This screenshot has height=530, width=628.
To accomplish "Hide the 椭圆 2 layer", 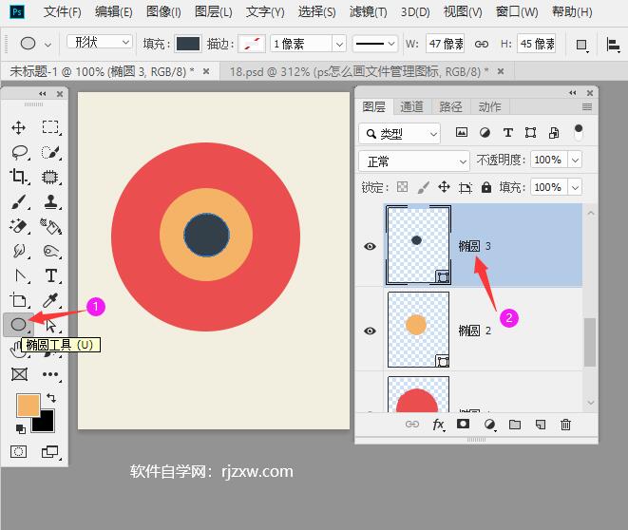I will tap(371, 331).
